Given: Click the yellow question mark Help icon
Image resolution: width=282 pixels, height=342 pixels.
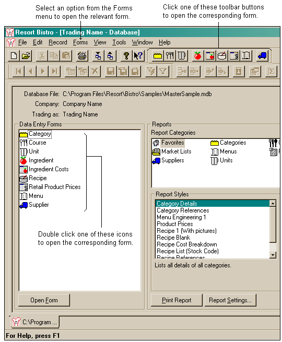Looking at the screenshot, I should [126, 56].
